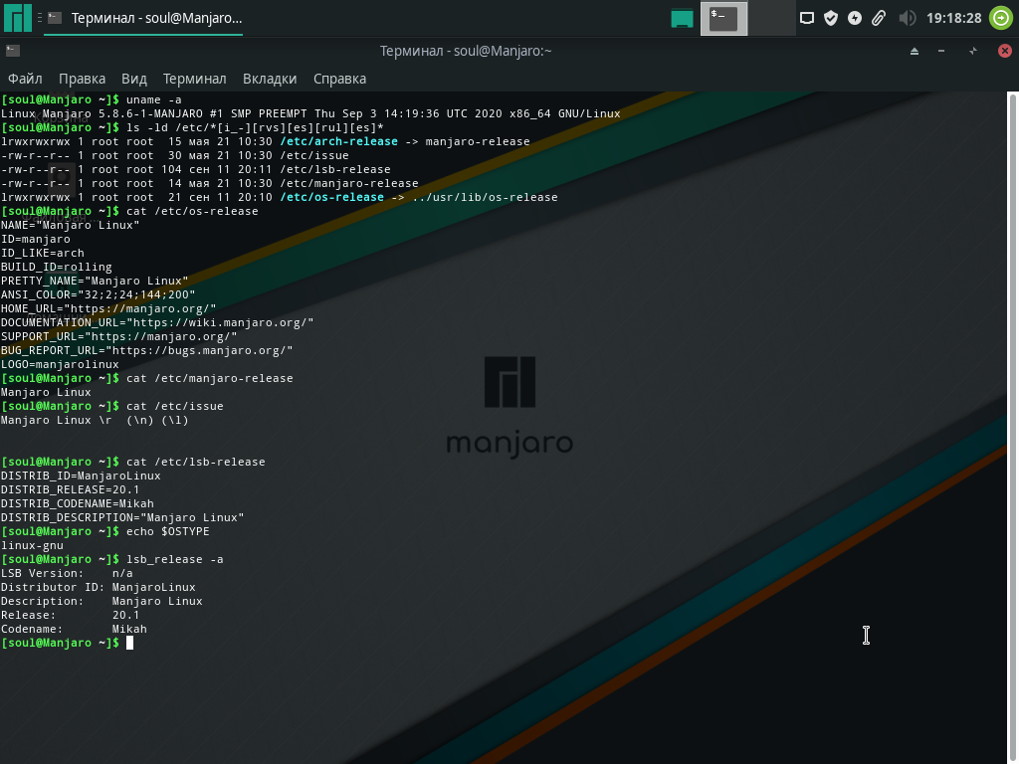The width and height of the screenshot is (1019, 764).
Task: Click the "DISTRIB_RELEASE=20.1" line
Action: (x=71, y=489)
